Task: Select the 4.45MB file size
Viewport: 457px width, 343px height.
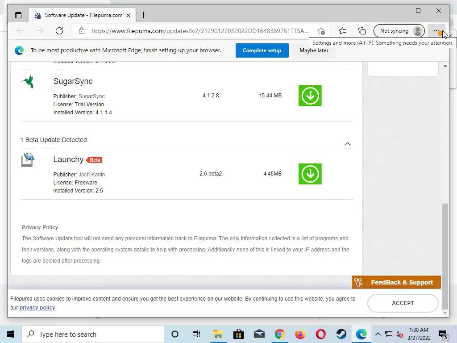Action: tap(272, 174)
